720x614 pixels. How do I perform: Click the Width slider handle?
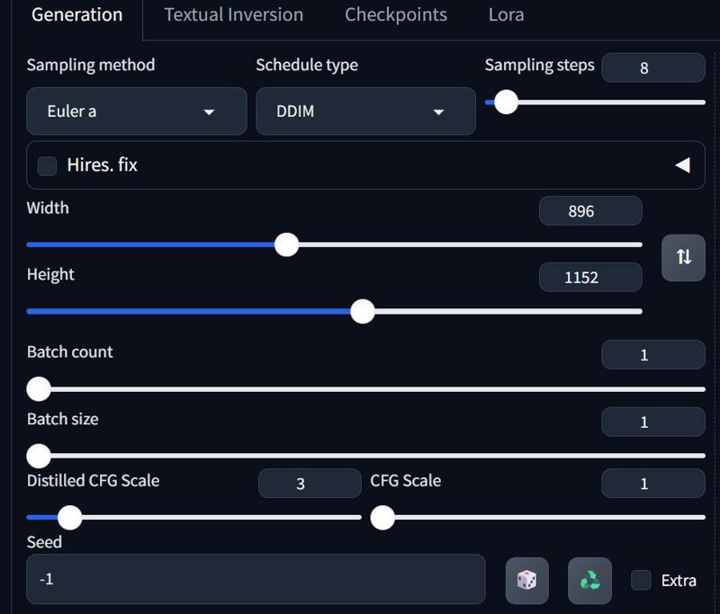tap(286, 245)
